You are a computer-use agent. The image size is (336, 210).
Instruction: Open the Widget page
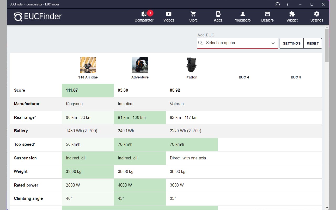coord(292,17)
